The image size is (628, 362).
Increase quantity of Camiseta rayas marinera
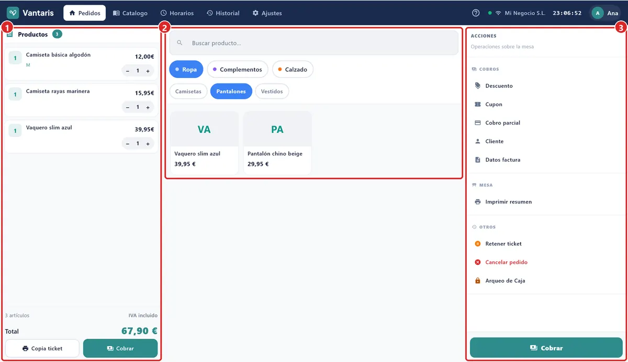[x=148, y=107]
